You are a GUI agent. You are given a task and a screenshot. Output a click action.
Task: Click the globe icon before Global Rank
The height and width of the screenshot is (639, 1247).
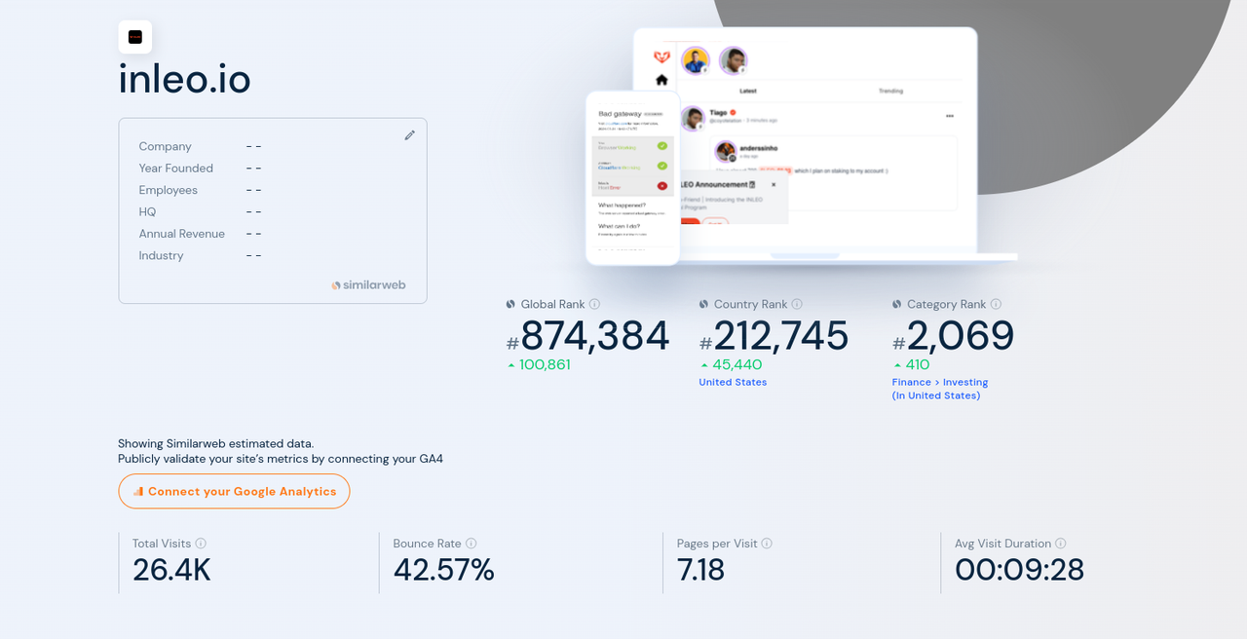pyautogui.click(x=510, y=304)
